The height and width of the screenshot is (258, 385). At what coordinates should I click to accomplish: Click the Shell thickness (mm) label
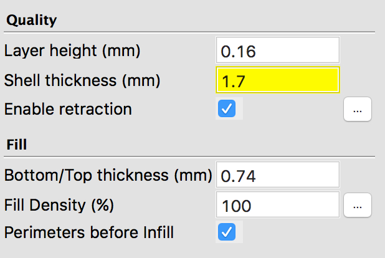[82, 80]
